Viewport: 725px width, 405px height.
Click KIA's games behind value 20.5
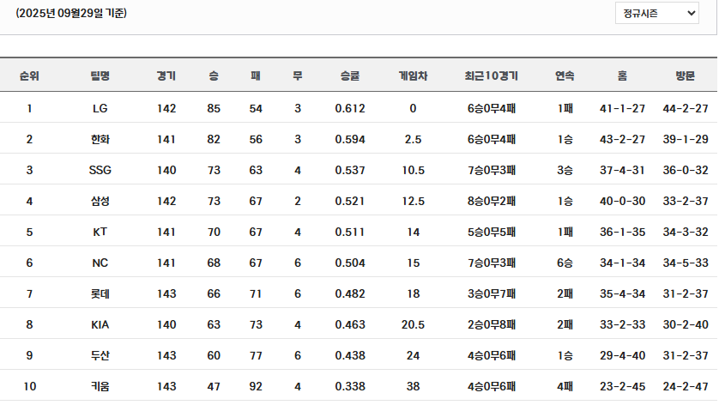coord(413,324)
